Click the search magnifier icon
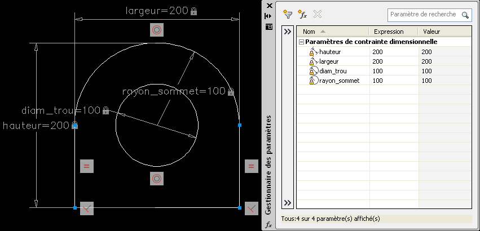 (x=465, y=15)
